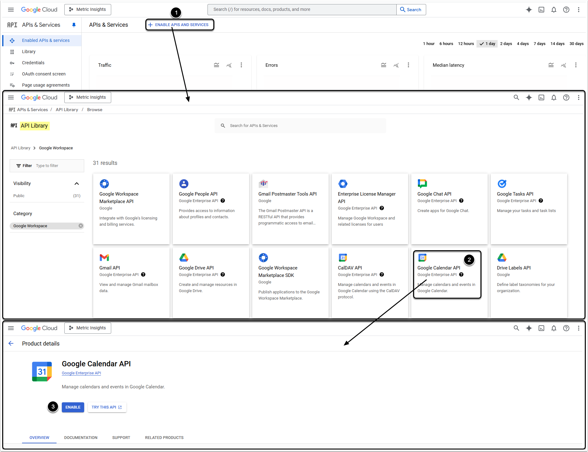This screenshot has width=588, height=452.
Task: Select the 6 hours time range
Action: 446,44
